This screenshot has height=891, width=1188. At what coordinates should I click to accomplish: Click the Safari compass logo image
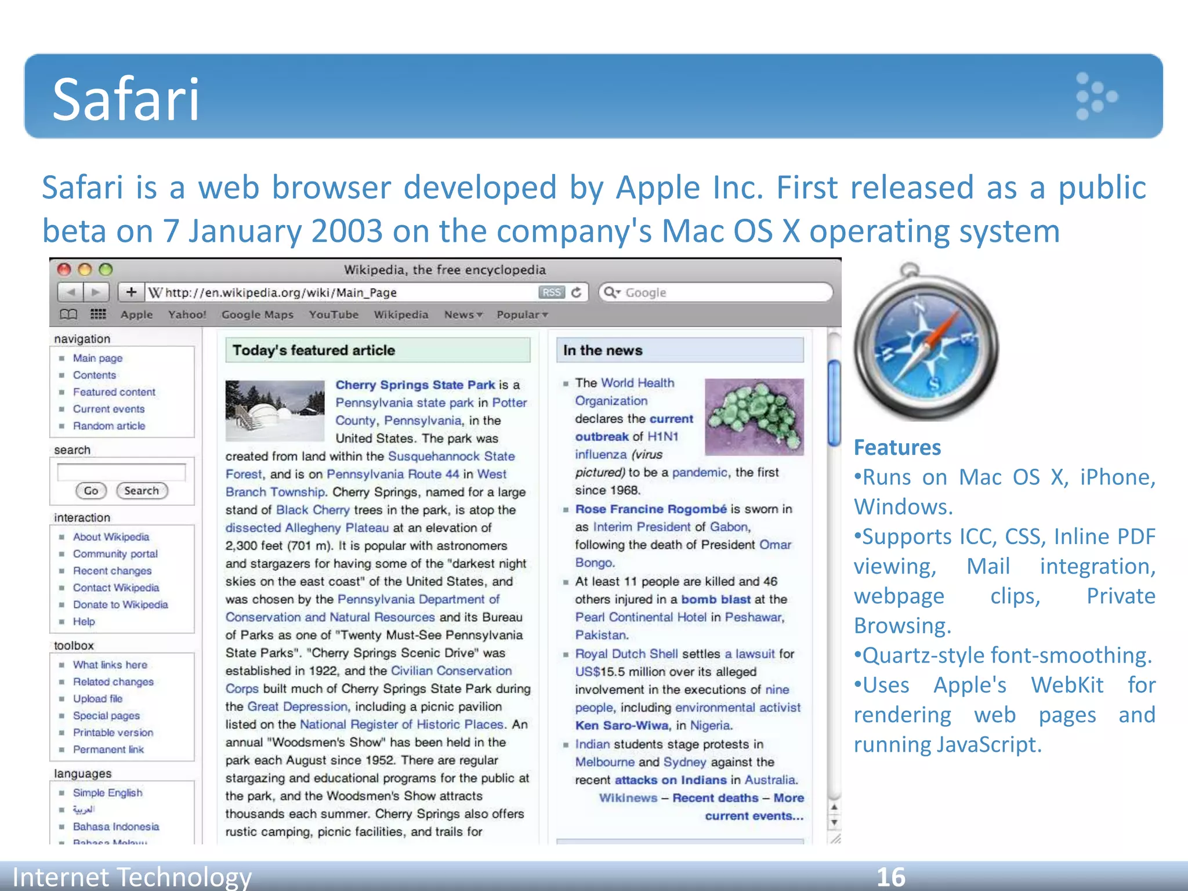(x=926, y=343)
